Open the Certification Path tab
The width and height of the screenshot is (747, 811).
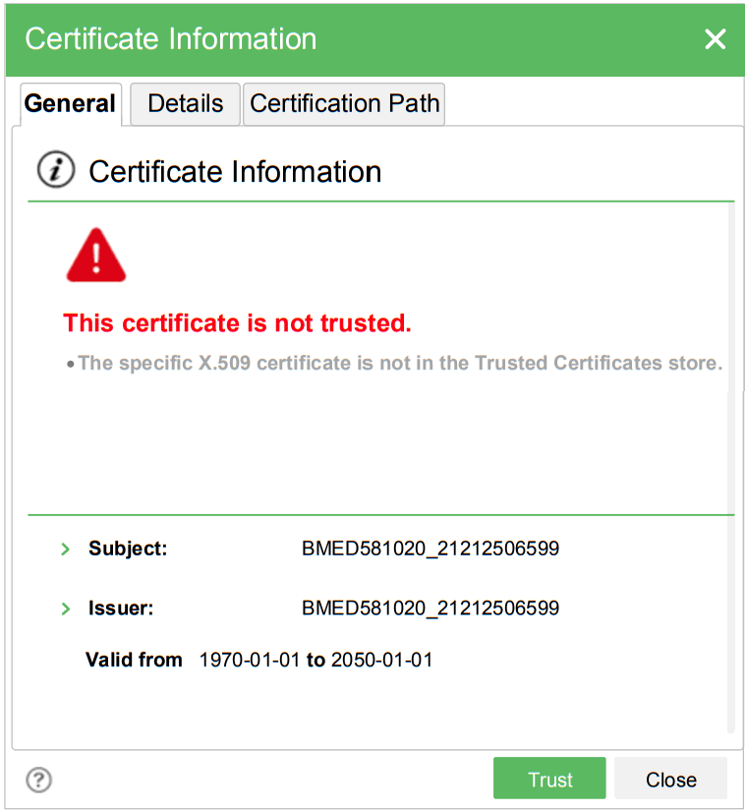point(343,103)
